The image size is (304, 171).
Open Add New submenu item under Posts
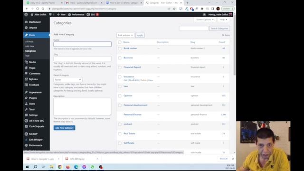point(29,47)
